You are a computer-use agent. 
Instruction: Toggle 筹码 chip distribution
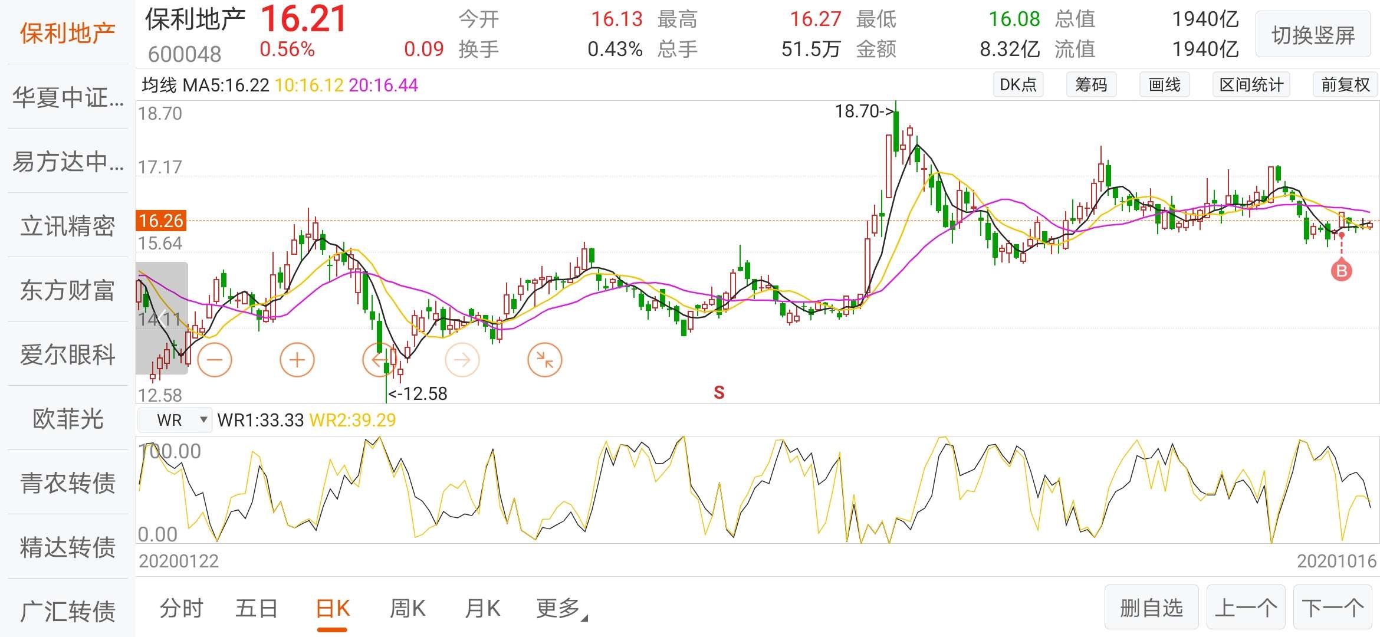1091,85
